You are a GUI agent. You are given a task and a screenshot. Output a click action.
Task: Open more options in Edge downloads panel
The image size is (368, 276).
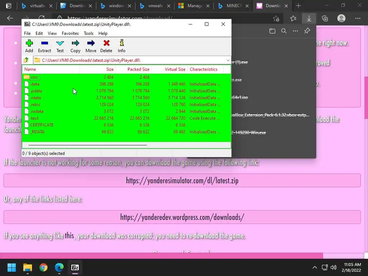295,31
